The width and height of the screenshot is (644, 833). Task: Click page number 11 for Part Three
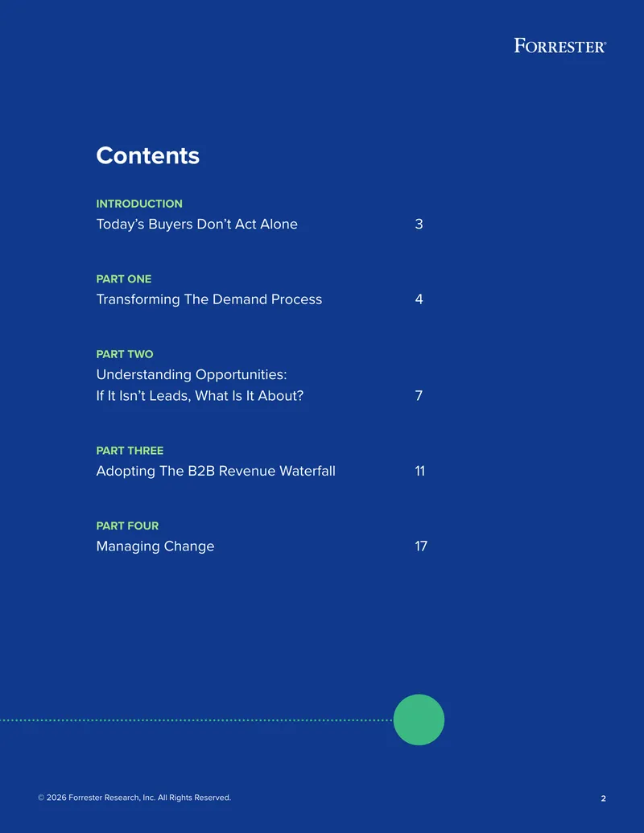(419, 471)
